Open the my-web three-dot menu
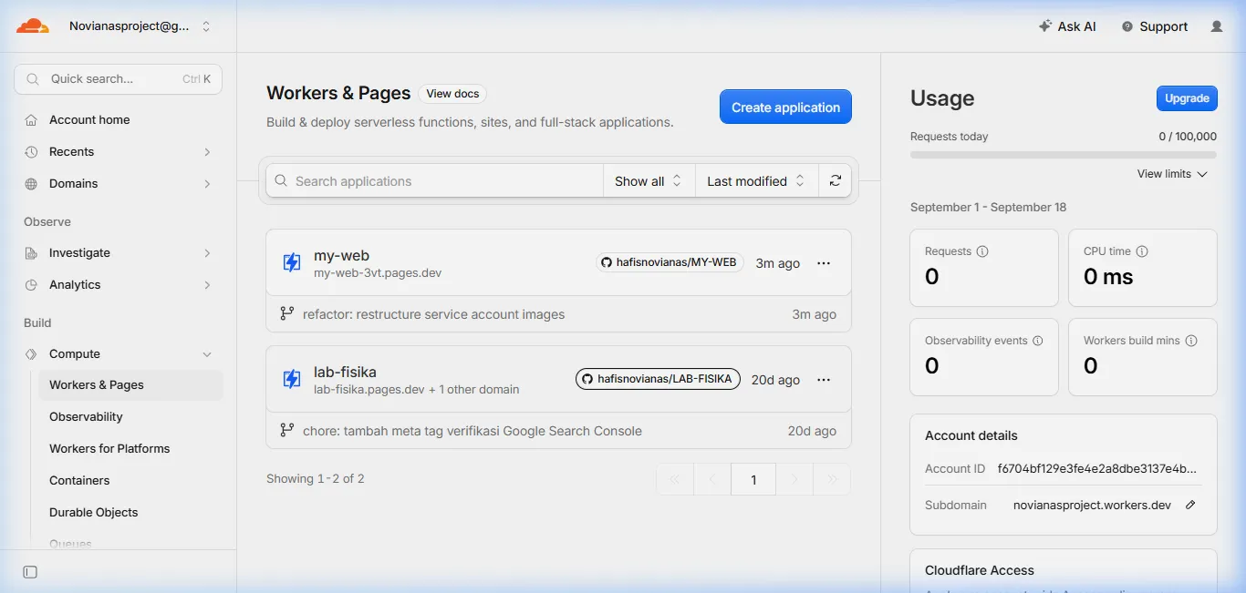This screenshot has height=593, width=1246. 824,263
